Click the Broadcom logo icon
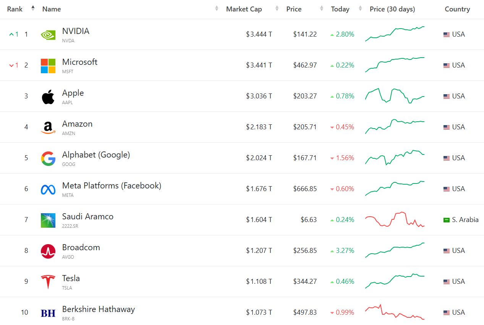Image resolution: width=484 pixels, height=325 pixels. pyautogui.click(x=48, y=251)
